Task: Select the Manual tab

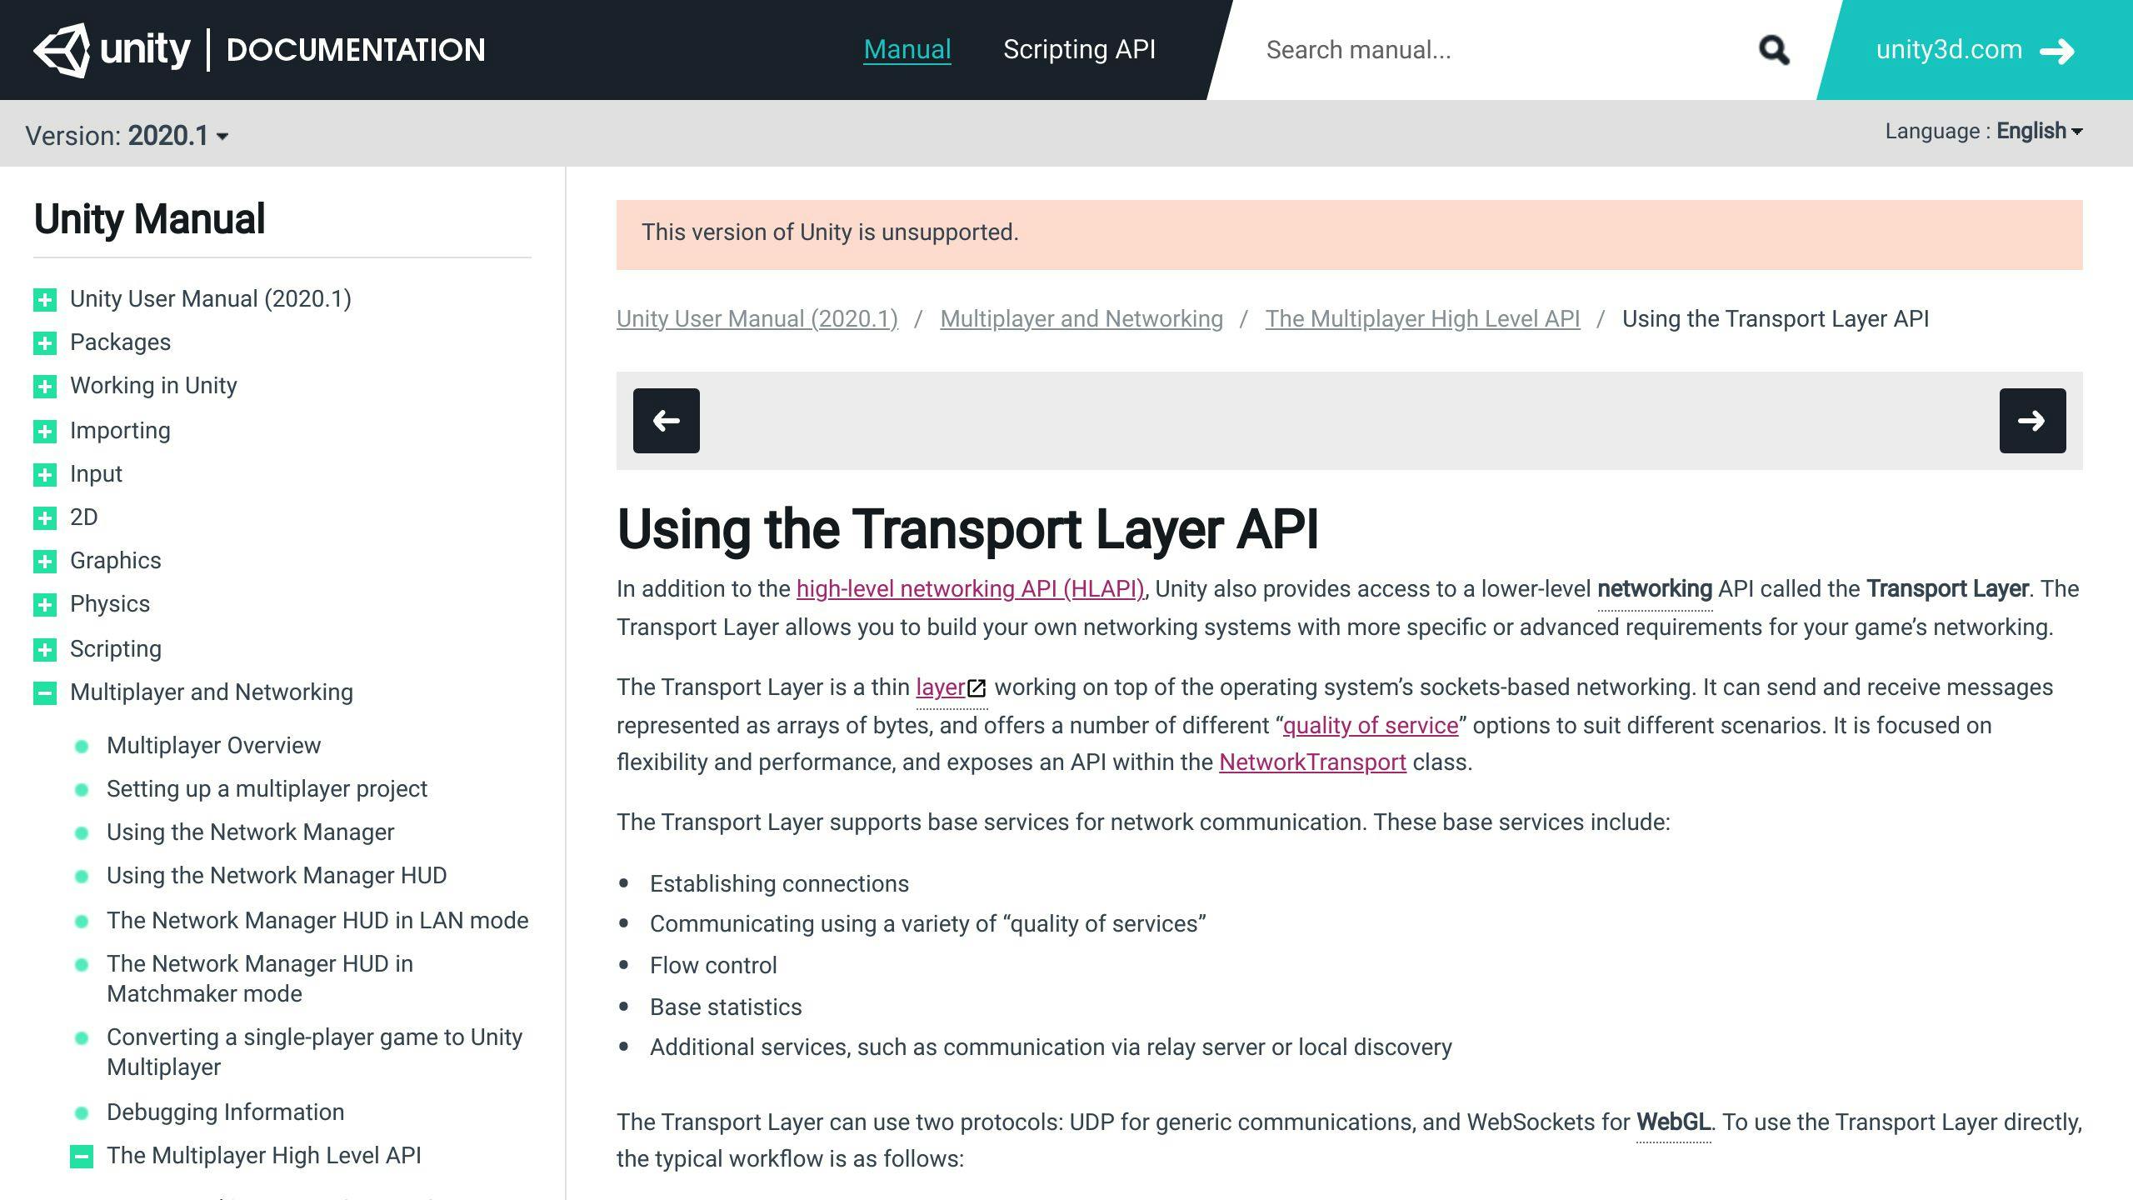Action: point(907,49)
